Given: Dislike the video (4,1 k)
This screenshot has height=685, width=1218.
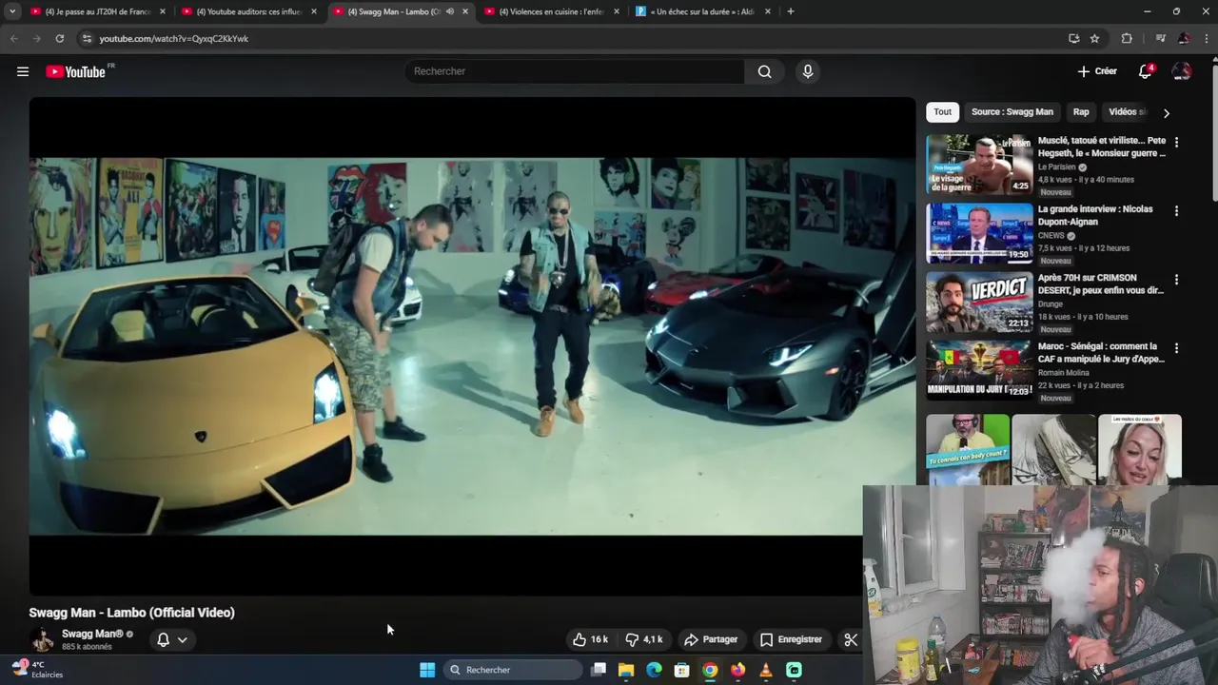Looking at the screenshot, I should tap(643, 639).
